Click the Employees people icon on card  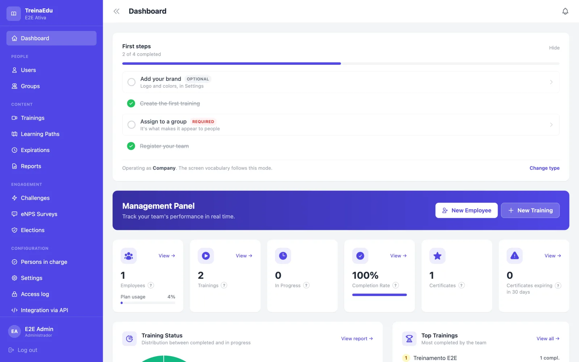coord(128,256)
